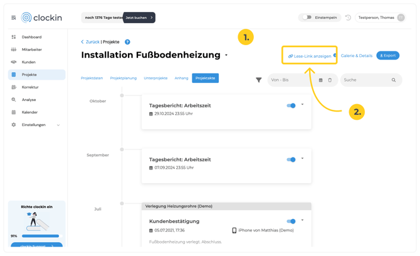The height and width of the screenshot is (256, 420).
Task: Select Projekte in the sidebar
Action: point(36,75)
